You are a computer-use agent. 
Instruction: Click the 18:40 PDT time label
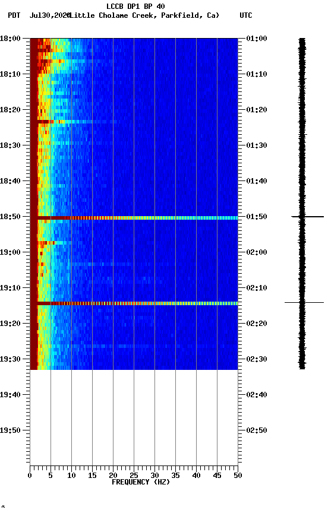(10, 181)
